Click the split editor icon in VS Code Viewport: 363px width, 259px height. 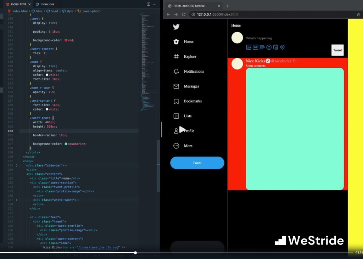149,4
